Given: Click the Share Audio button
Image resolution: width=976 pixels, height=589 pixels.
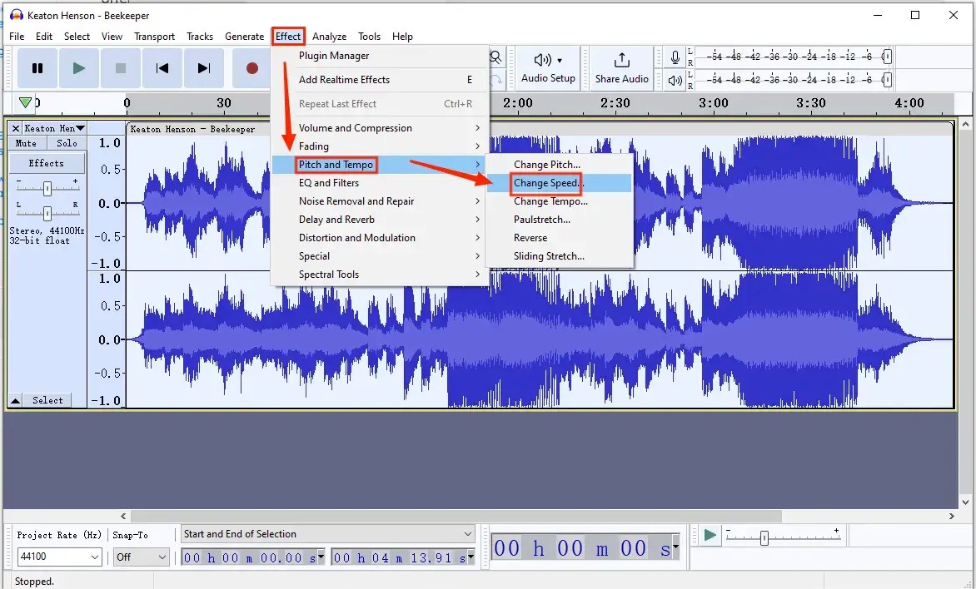Looking at the screenshot, I should tap(620, 68).
